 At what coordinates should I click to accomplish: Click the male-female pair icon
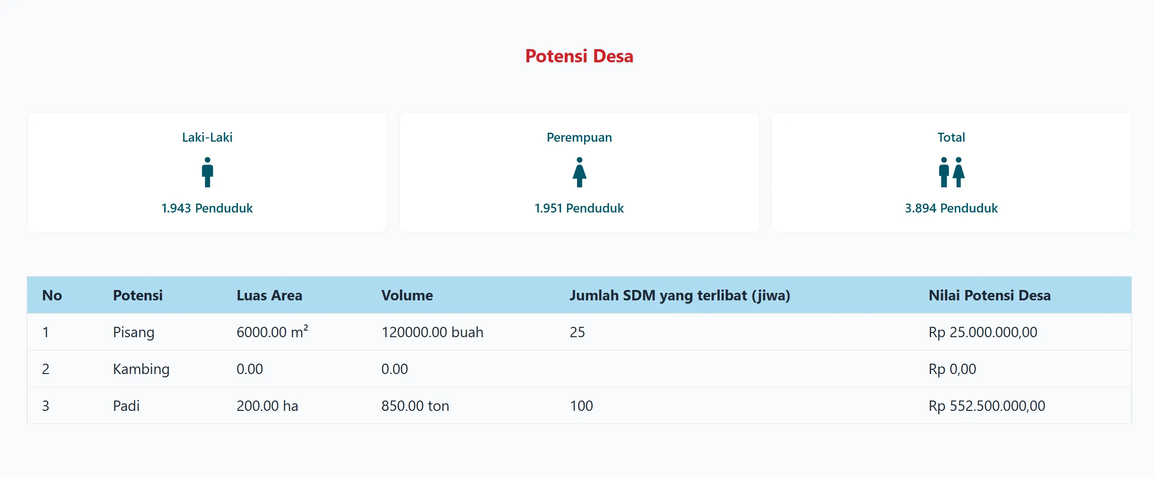pos(951,172)
